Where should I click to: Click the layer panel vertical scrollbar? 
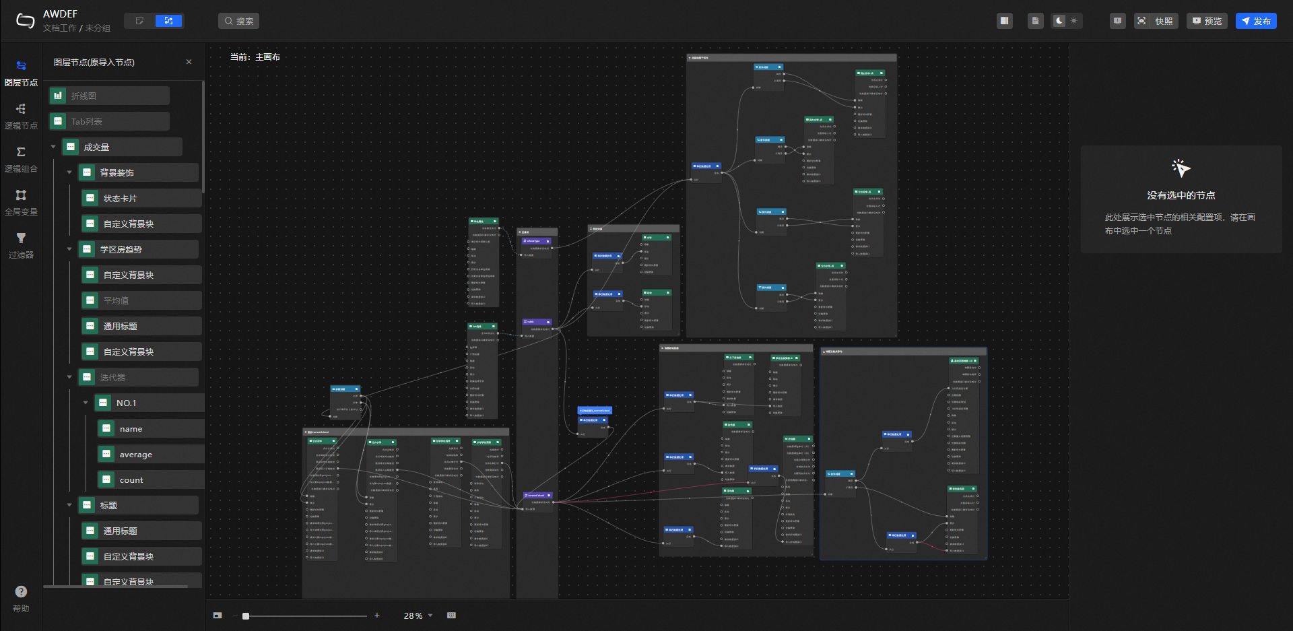point(203,136)
